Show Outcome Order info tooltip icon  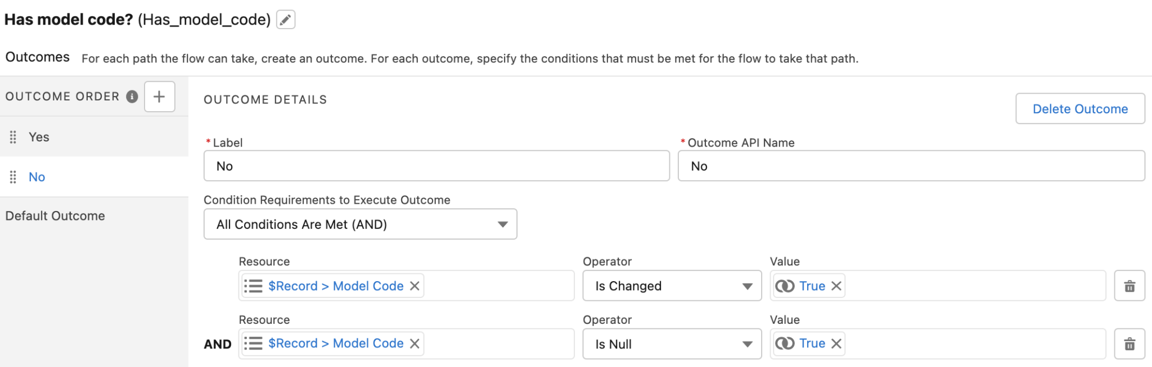[x=132, y=97]
